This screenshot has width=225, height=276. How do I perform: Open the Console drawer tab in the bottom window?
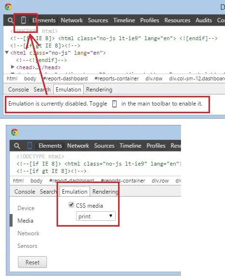tap(25, 192)
